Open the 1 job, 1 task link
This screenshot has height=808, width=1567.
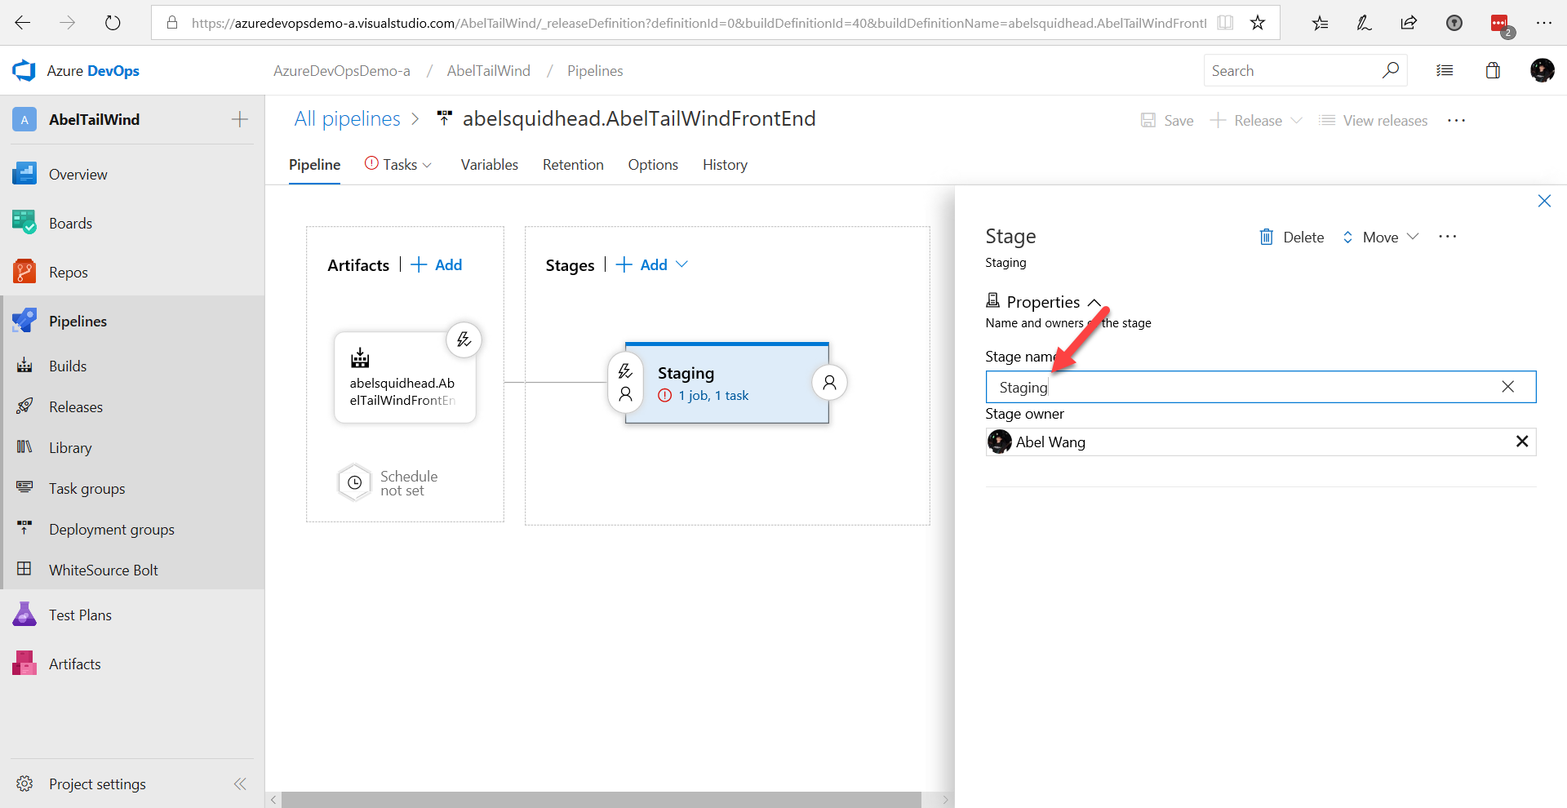713,395
